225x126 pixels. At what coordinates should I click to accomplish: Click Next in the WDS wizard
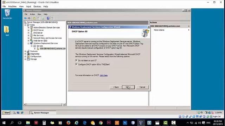pos(128,87)
